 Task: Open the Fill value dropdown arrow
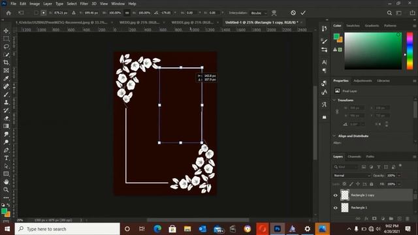(399, 184)
